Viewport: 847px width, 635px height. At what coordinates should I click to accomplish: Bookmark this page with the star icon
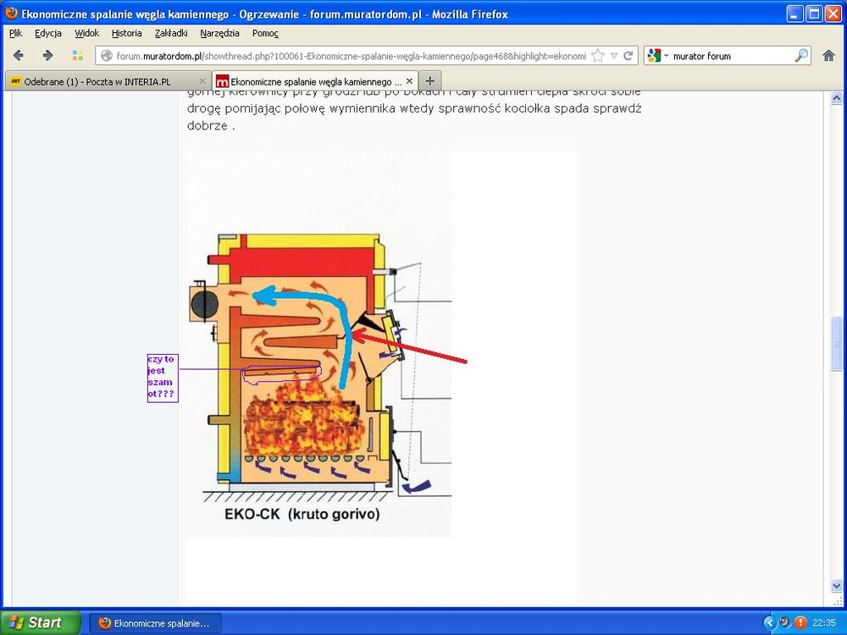598,56
